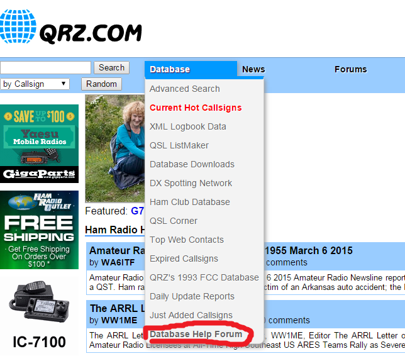Screen dimensions: 405x356
Task: Click the featured ham photo
Action: [x=115, y=148]
